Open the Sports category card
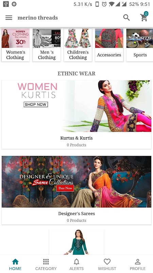 tap(140, 45)
